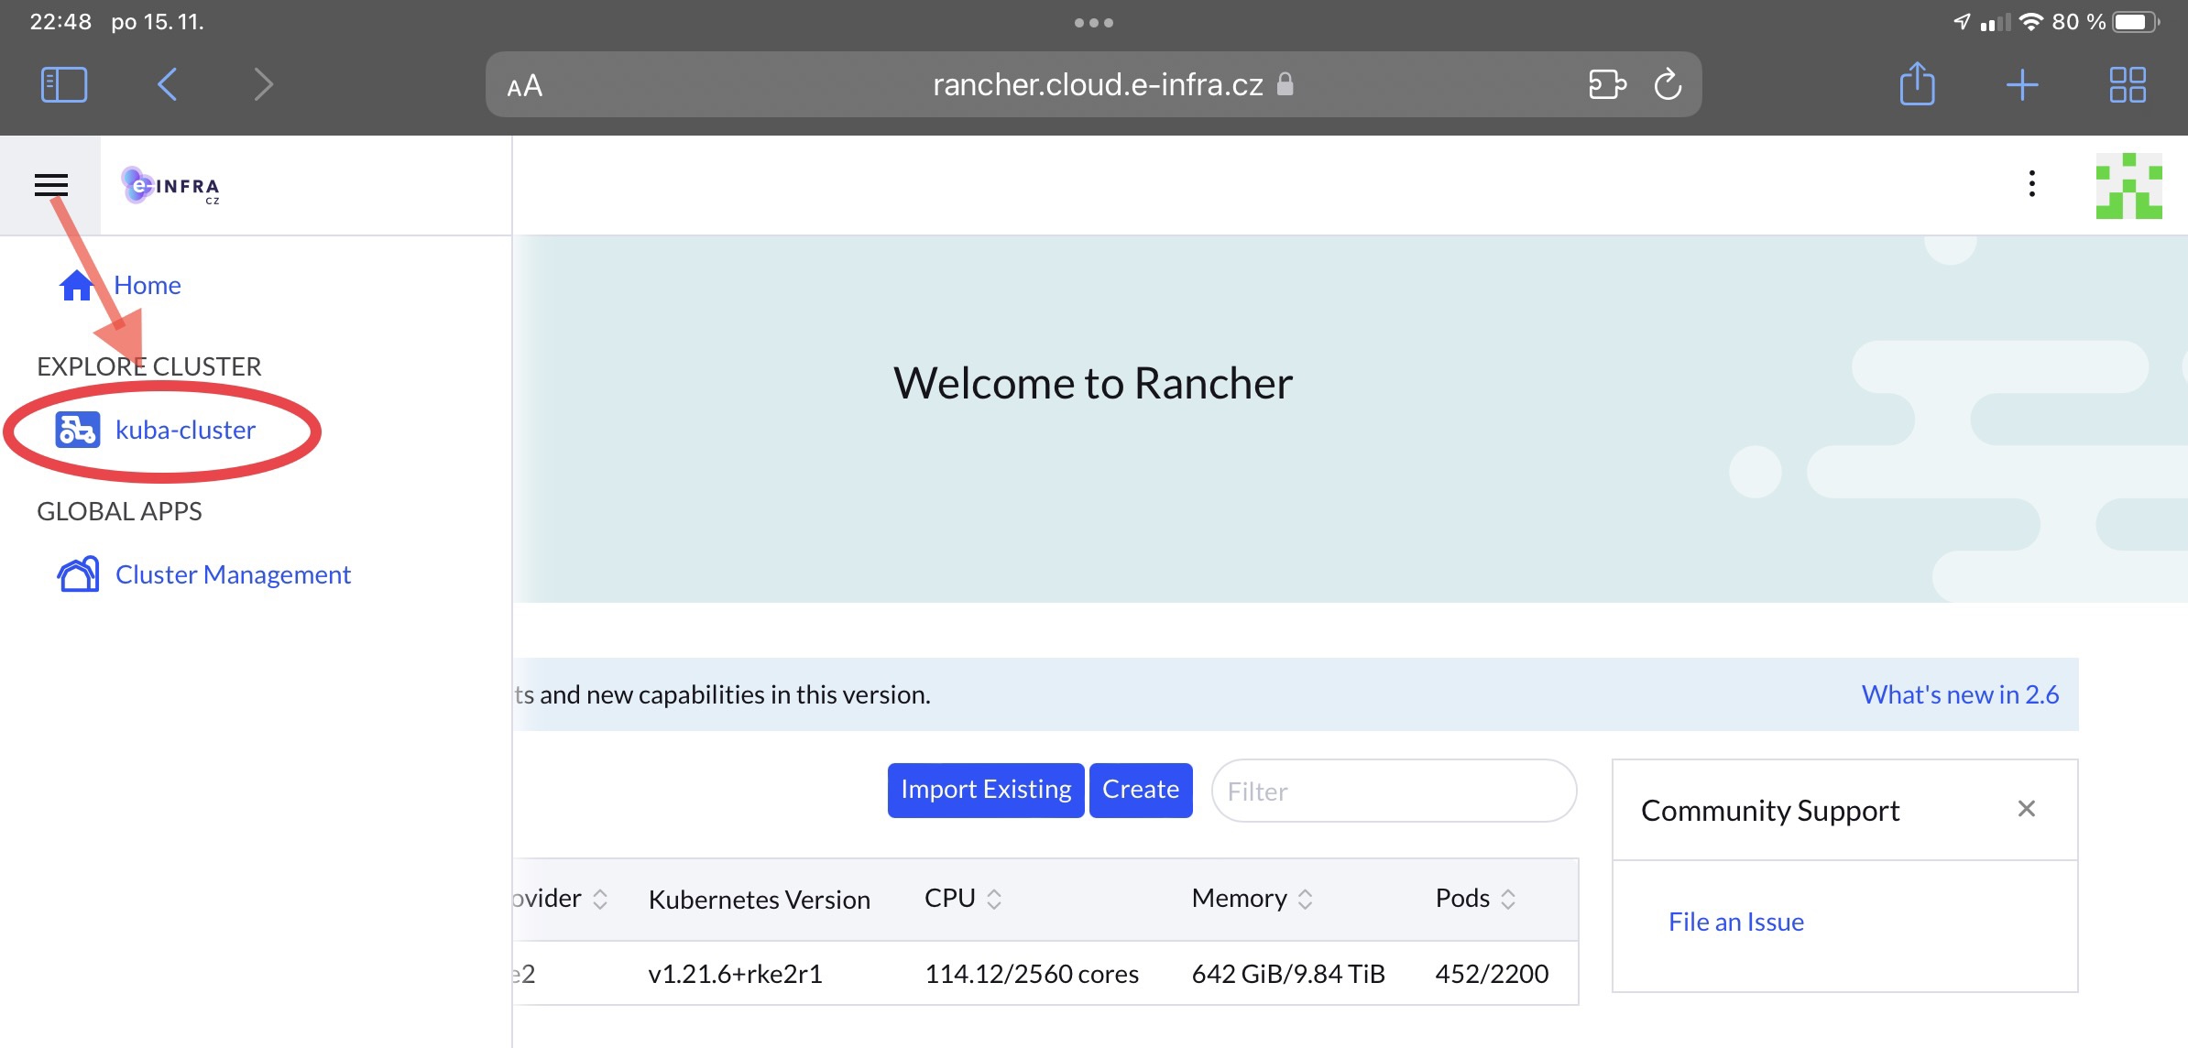Open Safari AA reader view menu
The image size is (2188, 1048).
tap(525, 86)
